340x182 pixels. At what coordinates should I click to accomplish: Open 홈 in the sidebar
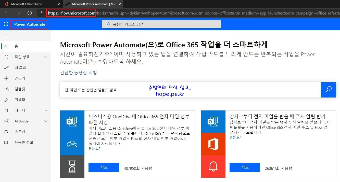[26, 46]
